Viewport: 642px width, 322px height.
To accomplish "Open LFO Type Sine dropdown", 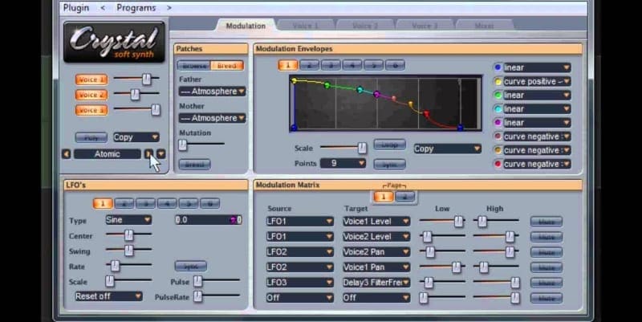I will click(x=128, y=220).
